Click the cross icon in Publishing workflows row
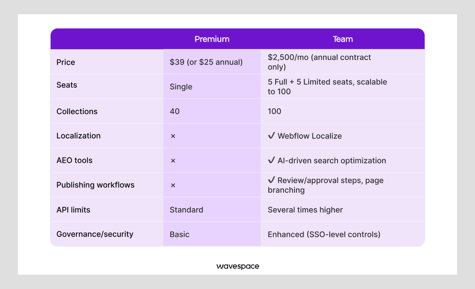The width and height of the screenshot is (475, 289). [x=173, y=185]
